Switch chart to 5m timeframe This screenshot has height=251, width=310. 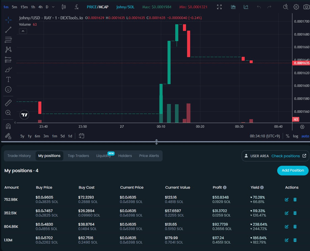[x=14, y=7]
